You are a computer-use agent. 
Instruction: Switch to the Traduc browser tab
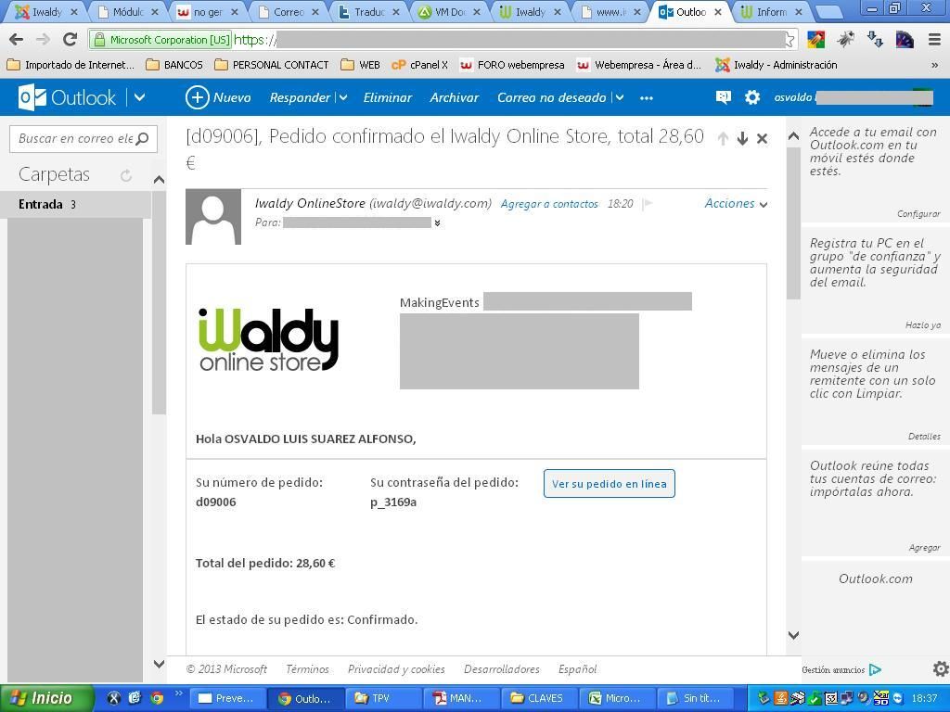(369, 11)
